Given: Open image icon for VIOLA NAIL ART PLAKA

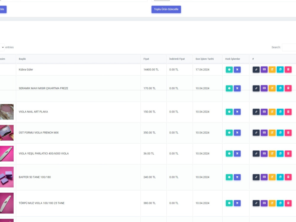Looking at the screenshot, I should (x=264, y=112).
